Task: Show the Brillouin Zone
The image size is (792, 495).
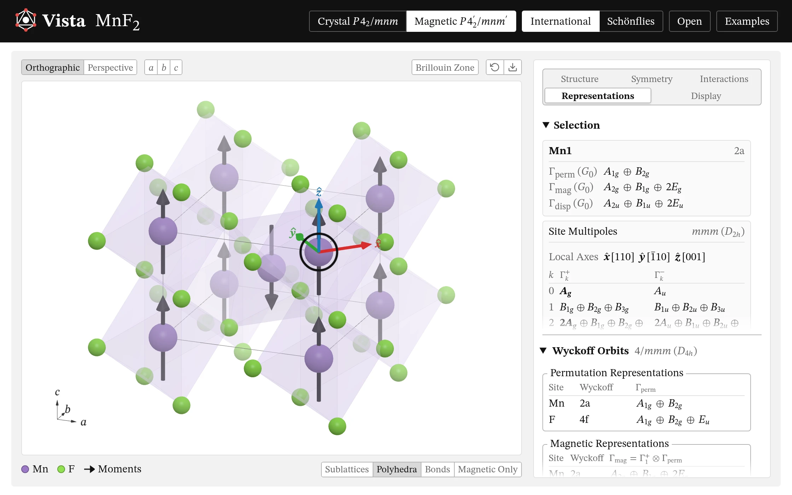Action: pos(445,67)
